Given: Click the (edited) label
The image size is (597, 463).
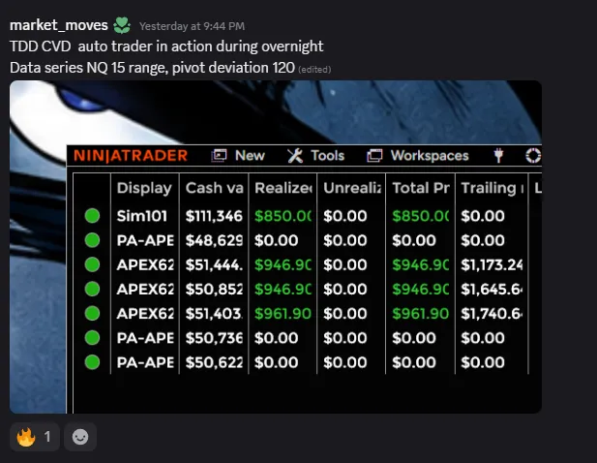Looking at the screenshot, I should [314, 70].
